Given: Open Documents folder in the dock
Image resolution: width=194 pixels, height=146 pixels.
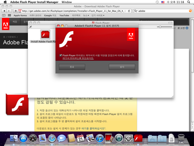Looking at the screenshot, I should [x=162, y=139].
